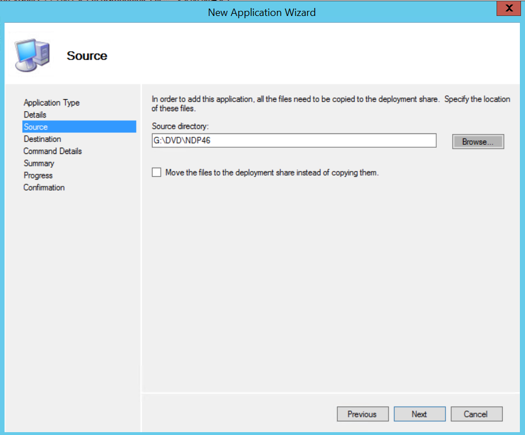Click the 'Move the files' checkbox label text
Screen dimensions: 525x435
[x=272, y=172]
